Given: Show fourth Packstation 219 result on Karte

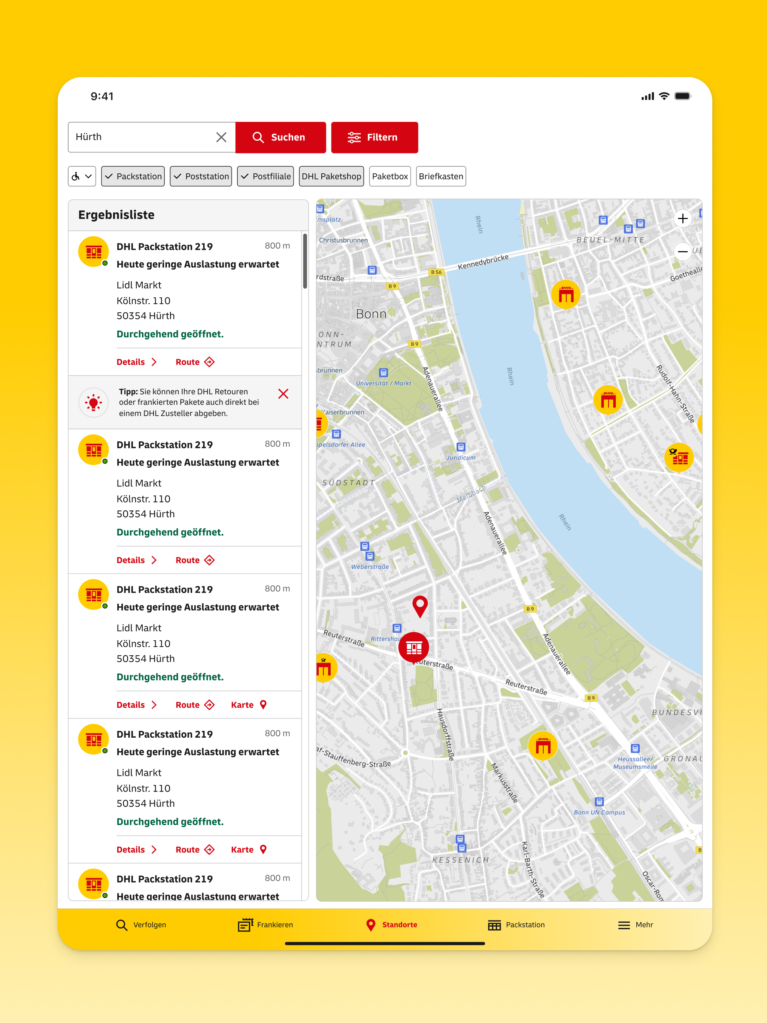Looking at the screenshot, I should coord(249,850).
